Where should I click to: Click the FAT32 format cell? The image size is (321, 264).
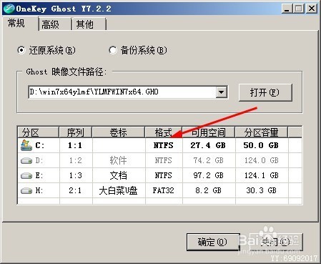[x=164, y=190]
